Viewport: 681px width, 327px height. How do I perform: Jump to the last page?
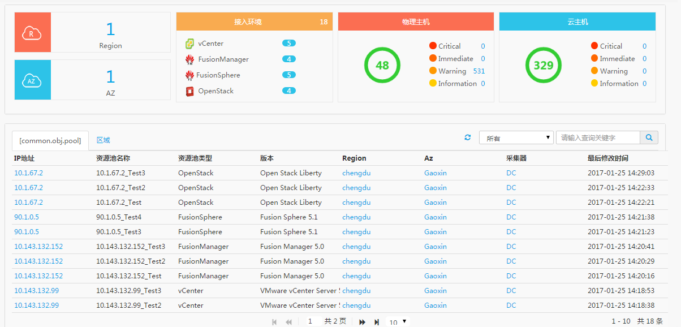[377, 322]
